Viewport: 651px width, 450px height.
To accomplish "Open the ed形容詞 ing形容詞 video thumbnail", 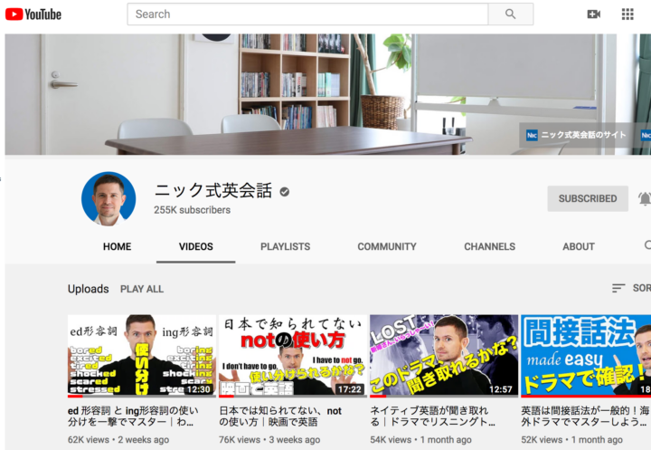I will [x=142, y=355].
